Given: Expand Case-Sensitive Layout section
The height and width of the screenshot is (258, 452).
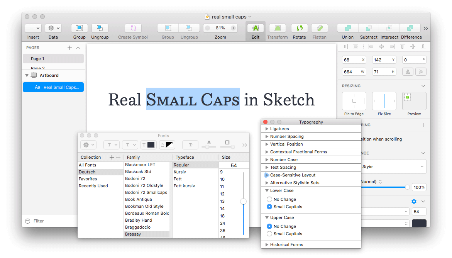Looking at the screenshot, I should click(267, 175).
